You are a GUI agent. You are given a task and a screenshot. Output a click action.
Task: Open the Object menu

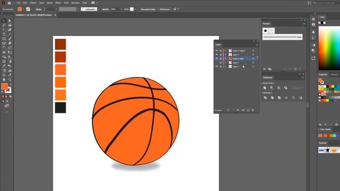click(x=33, y=3)
